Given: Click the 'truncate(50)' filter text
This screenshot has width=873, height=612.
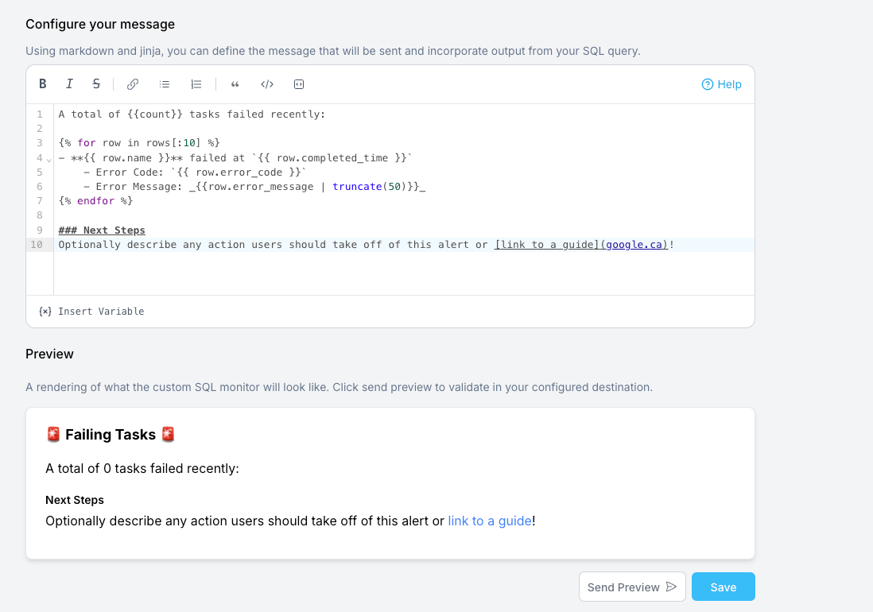Looking at the screenshot, I should [370, 187].
